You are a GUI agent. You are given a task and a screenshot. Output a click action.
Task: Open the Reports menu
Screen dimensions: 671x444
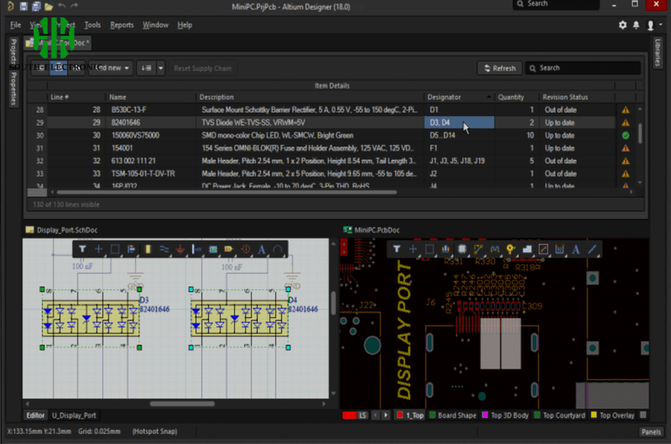pyautogui.click(x=122, y=24)
